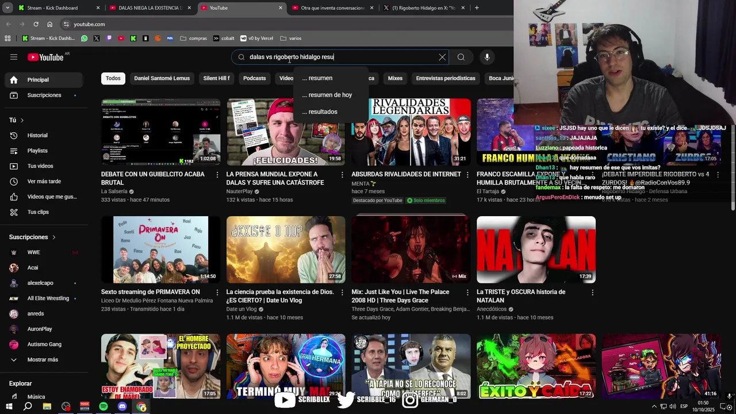Open the WWE channel subscription
The width and height of the screenshot is (736, 414).
click(45, 252)
